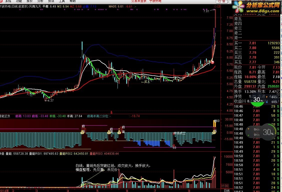Click the 本低成立 annotation in the sub-chart

pos(179,133)
